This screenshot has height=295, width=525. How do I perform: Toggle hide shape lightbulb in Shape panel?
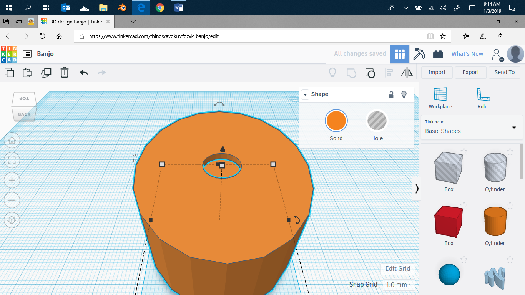point(404,94)
